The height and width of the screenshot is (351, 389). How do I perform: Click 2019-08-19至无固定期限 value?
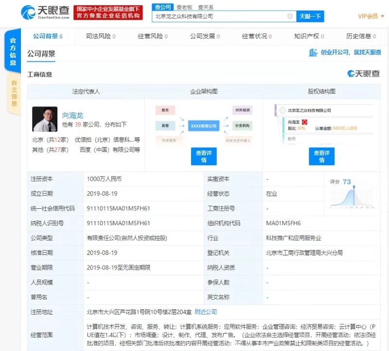pos(119,267)
